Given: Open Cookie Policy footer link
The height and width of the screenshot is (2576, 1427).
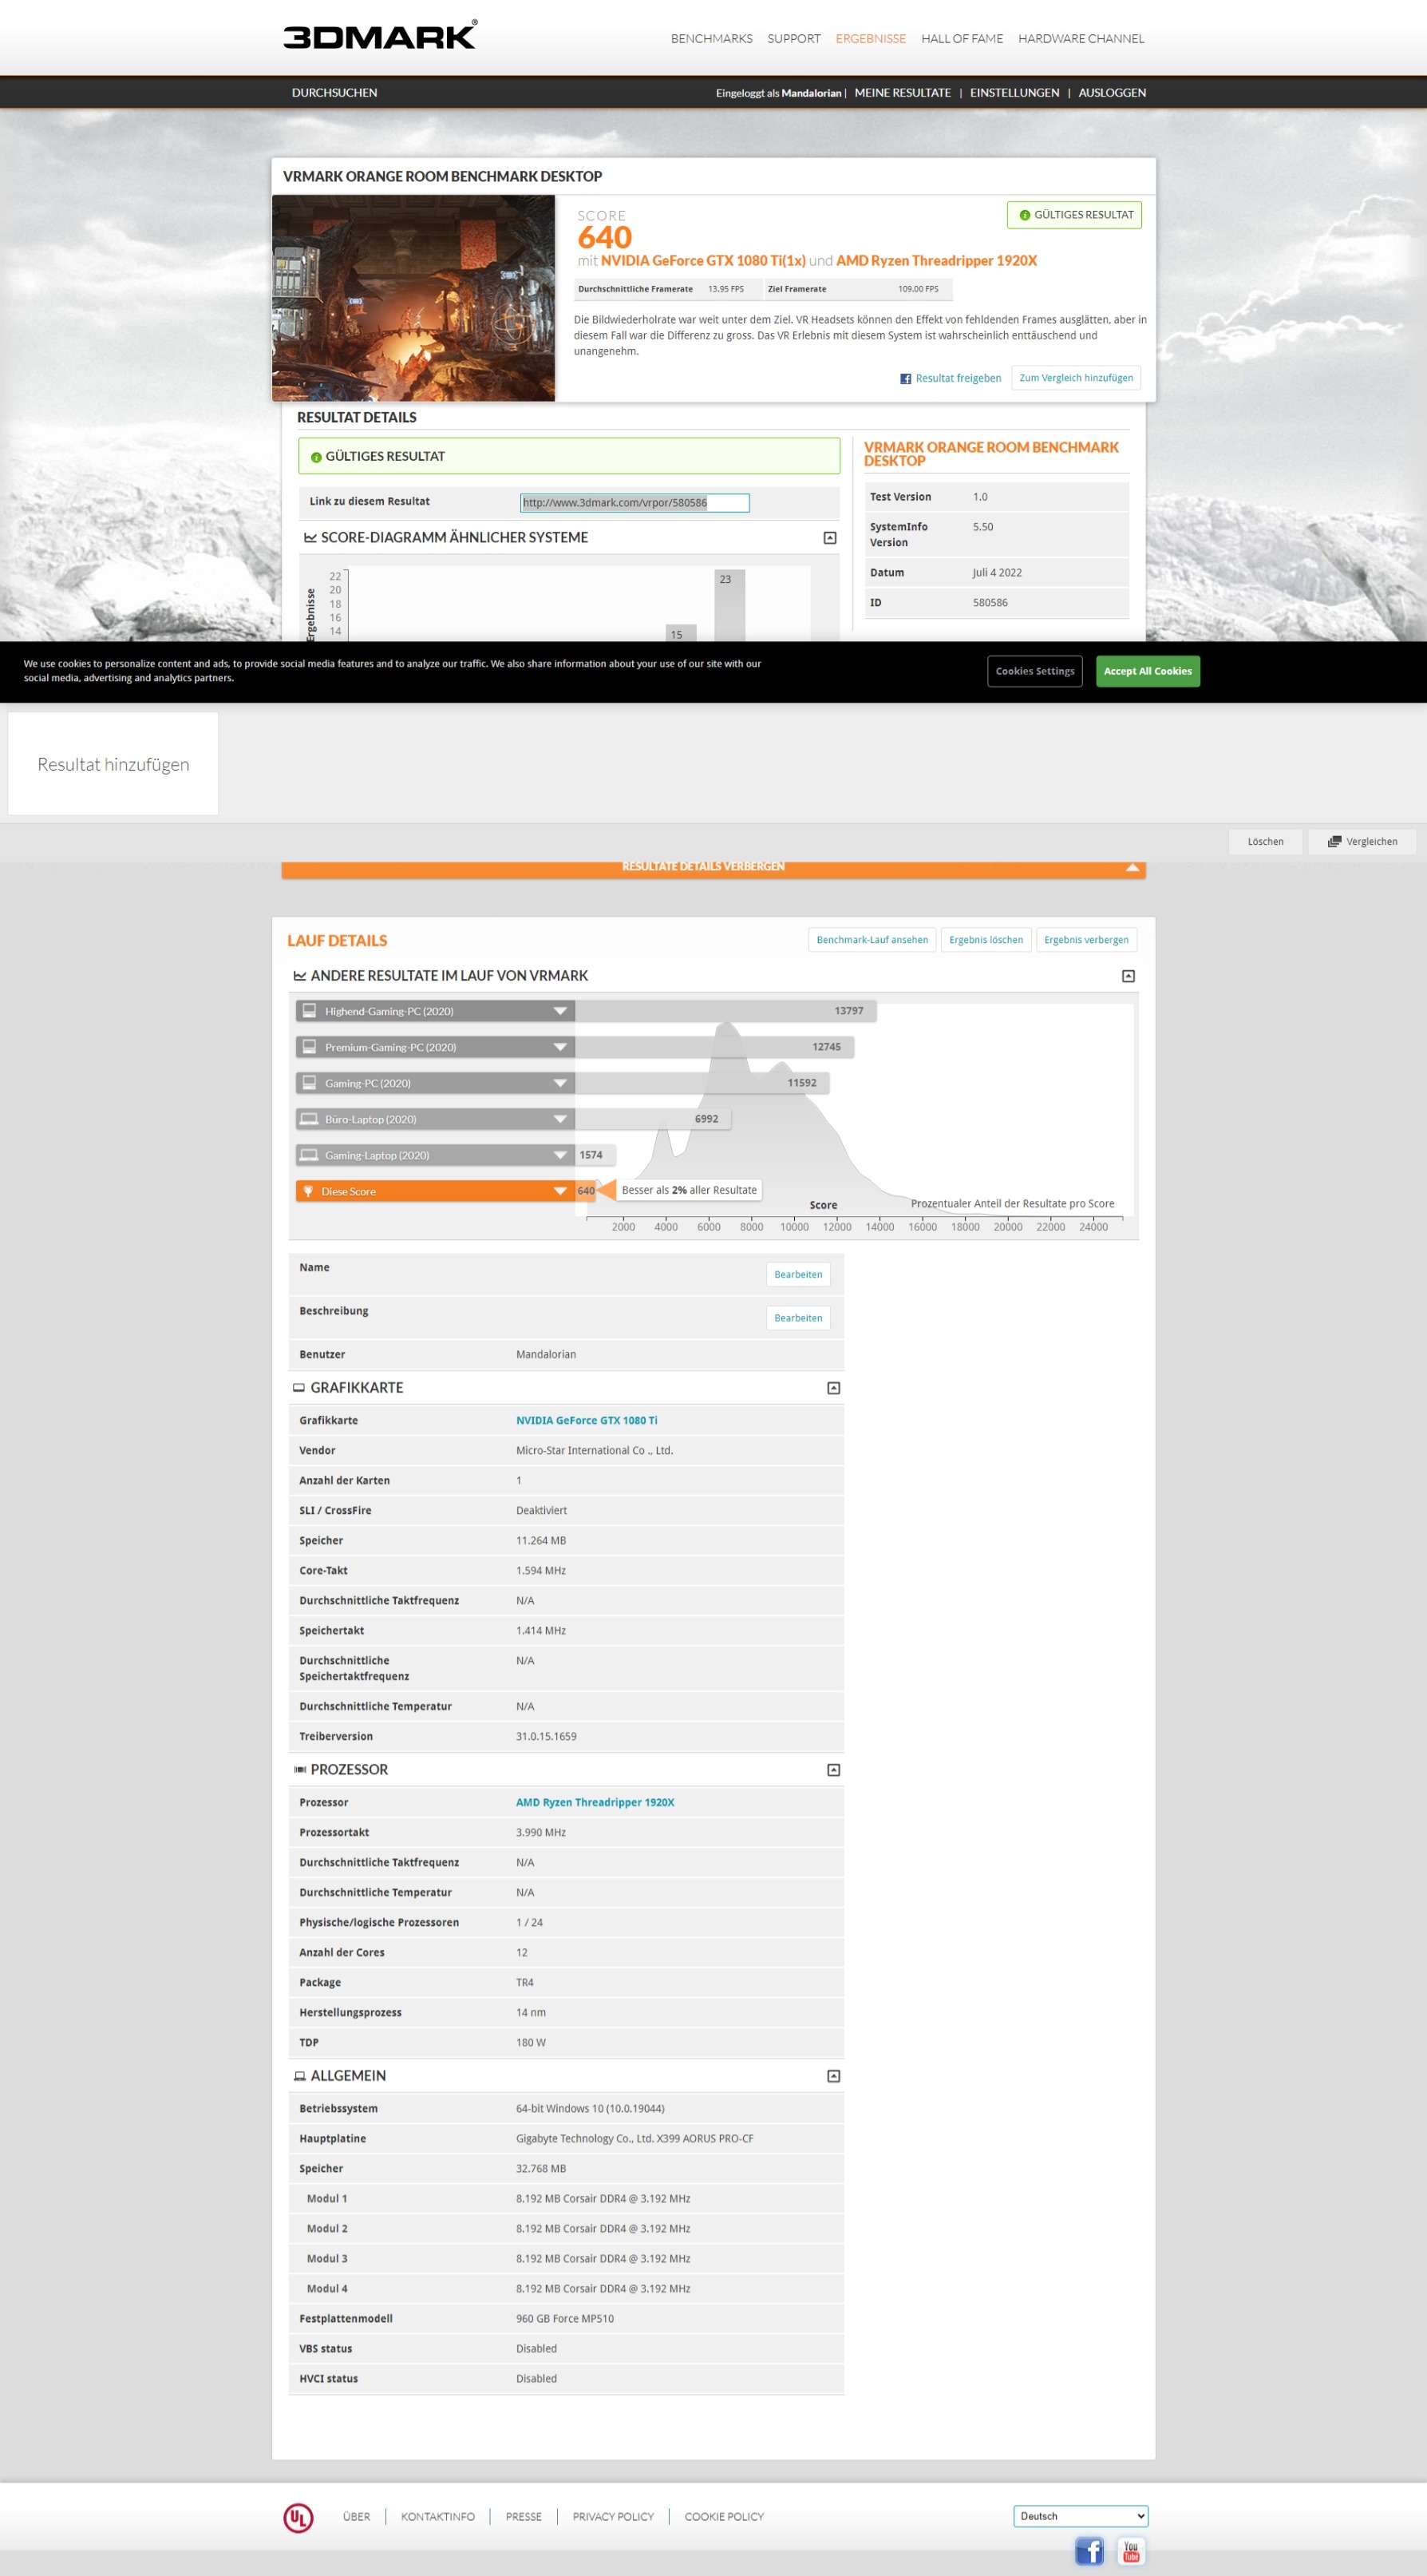Looking at the screenshot, I should (724, 2517).
